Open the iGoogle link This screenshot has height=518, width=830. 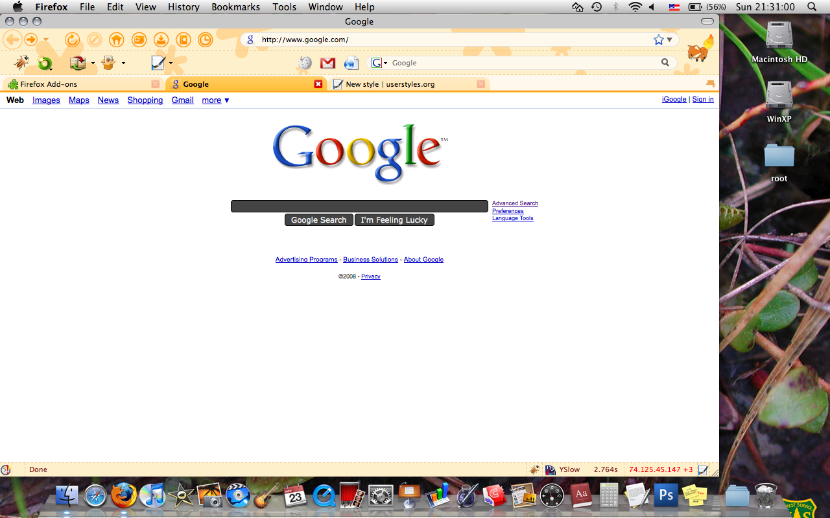coord(674,100)
